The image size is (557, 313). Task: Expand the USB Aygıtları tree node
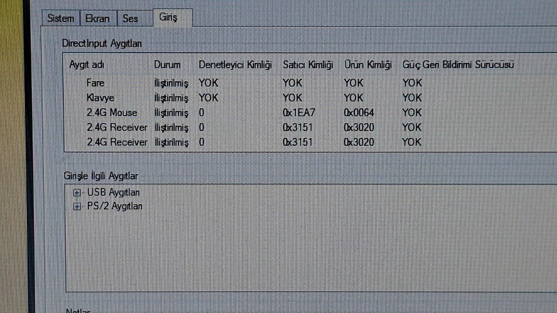(77, 193)
